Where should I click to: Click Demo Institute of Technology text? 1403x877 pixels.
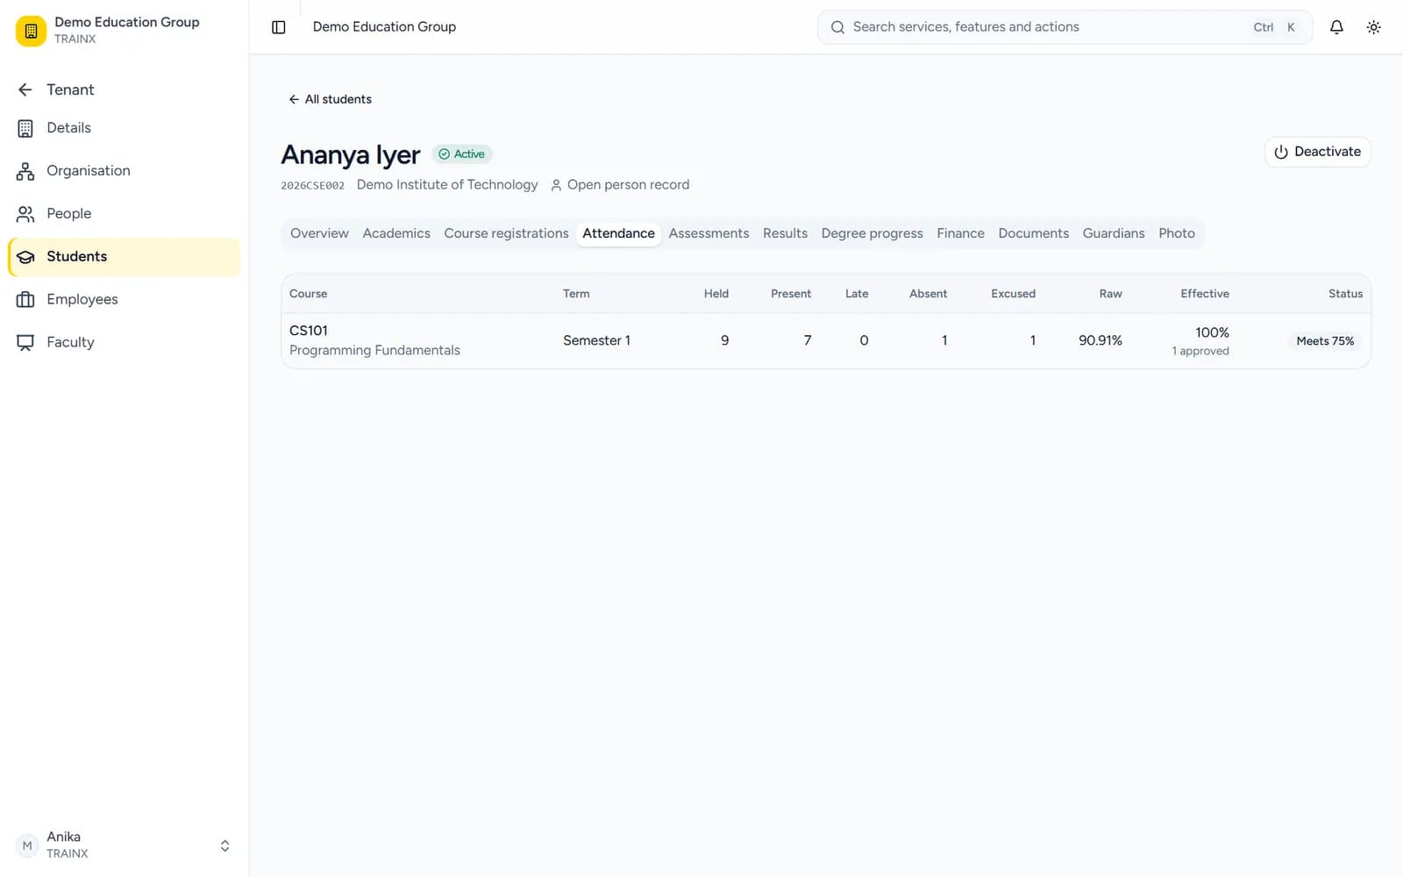[x=447, y=185]
